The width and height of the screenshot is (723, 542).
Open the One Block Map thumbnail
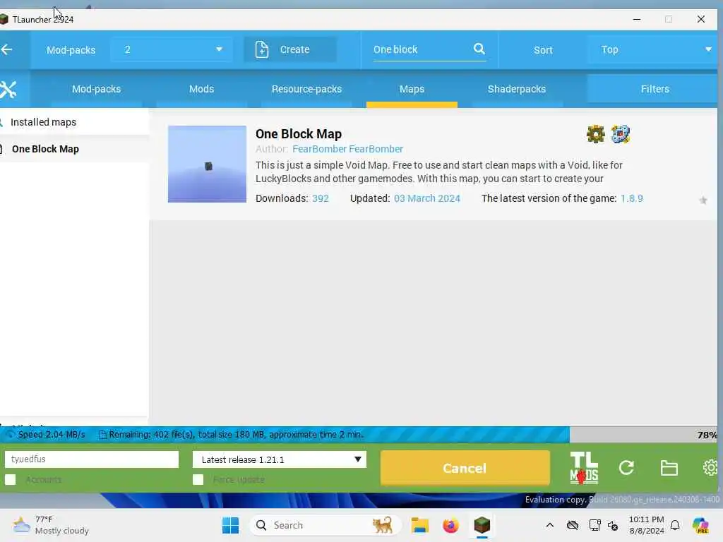[207, 164]
